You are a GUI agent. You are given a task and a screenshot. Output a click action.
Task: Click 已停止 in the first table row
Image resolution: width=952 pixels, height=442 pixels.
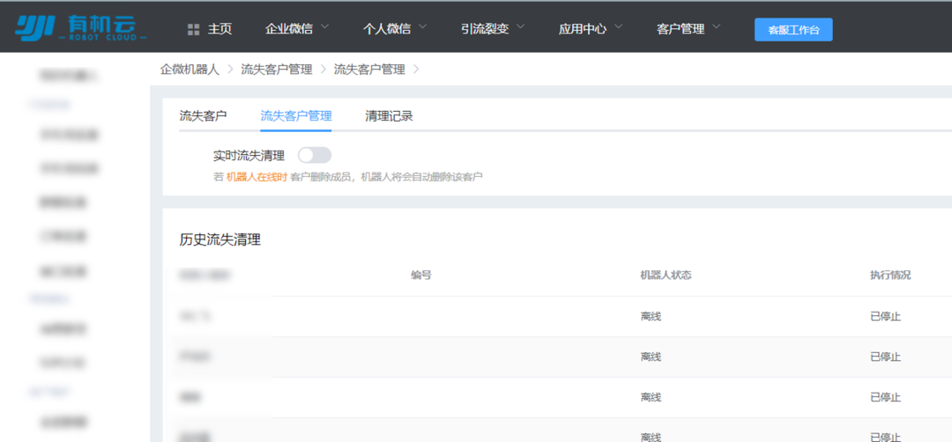click(885, 316)
